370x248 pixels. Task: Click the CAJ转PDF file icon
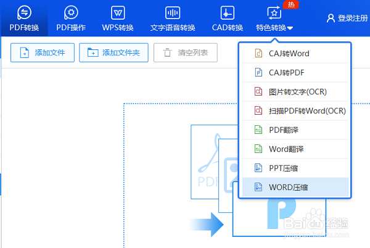pos(258,72)
